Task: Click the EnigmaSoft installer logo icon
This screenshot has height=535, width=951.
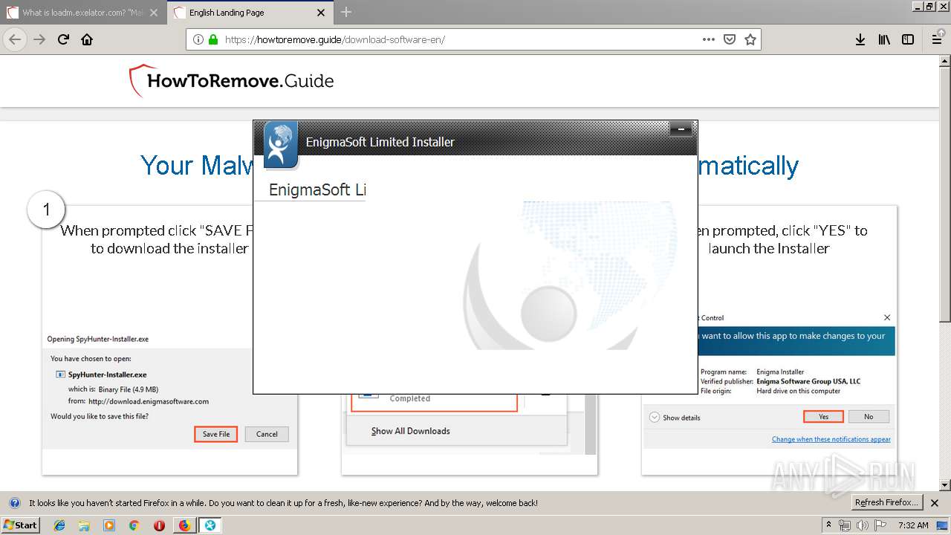Action: click(280, 144)
